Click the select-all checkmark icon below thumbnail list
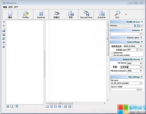The image size is (146, 114). 8,106
